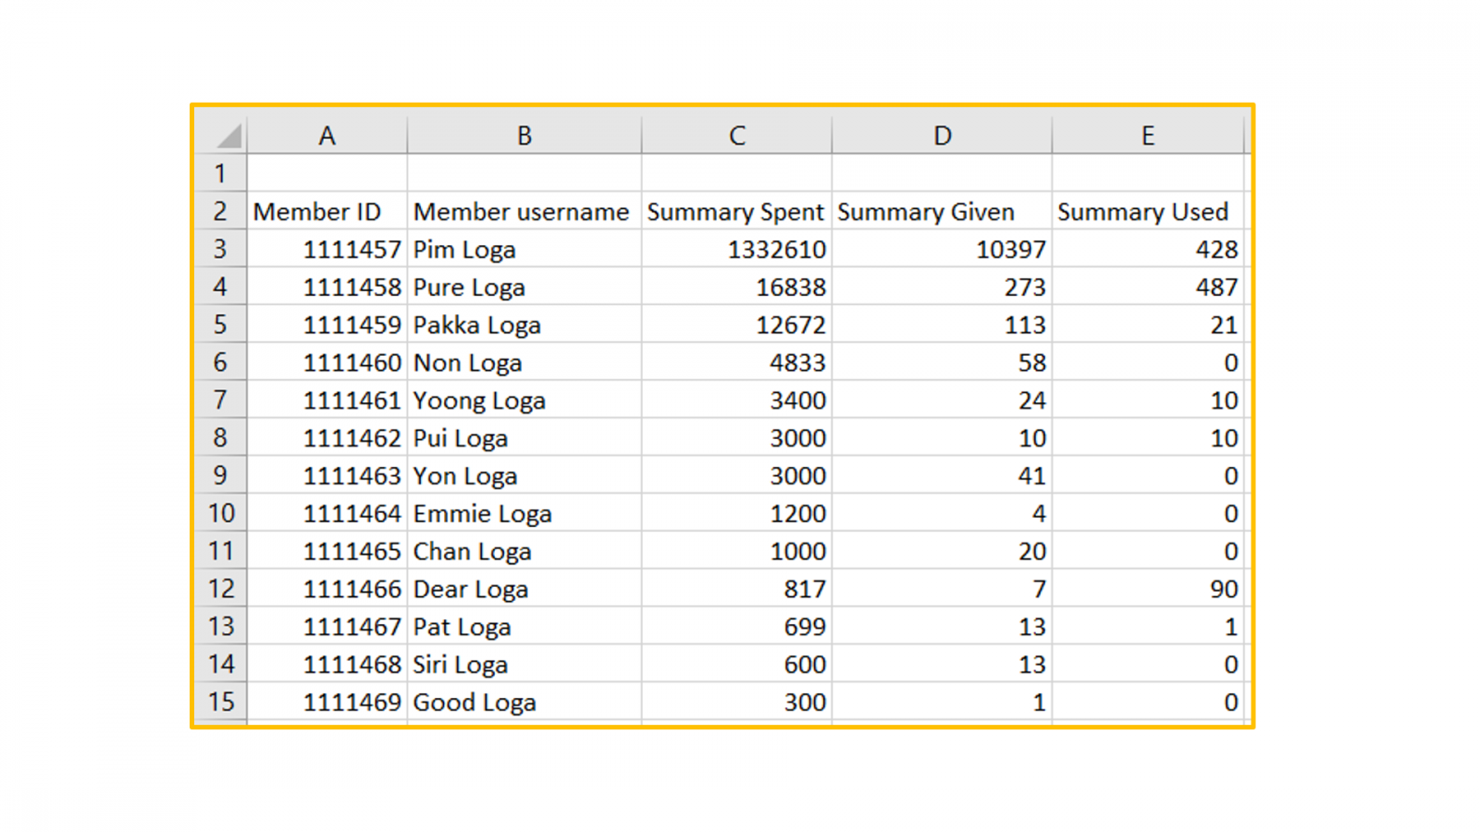The image size is (1480, 832).
Task: Select row 7 header
Action: click(x=220, y=399)
